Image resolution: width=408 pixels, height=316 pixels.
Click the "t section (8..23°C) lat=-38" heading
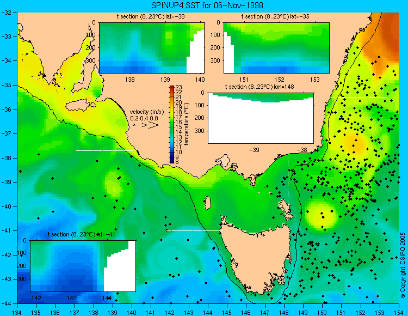pyautogui.click(x=151, y=17)
